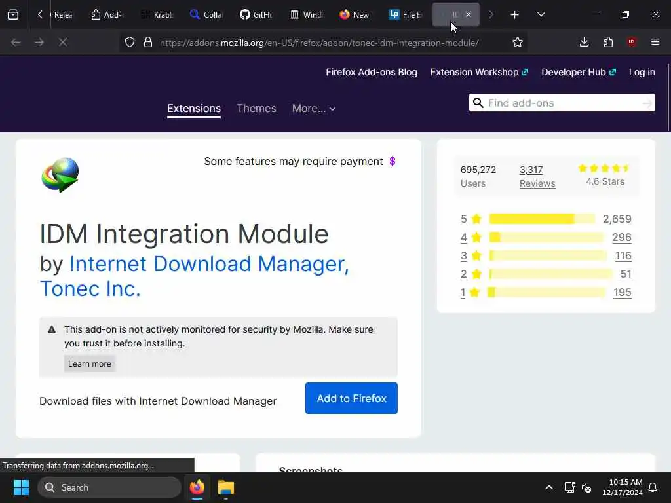Open the muted volume tray icon
This screenshot has height=503, width=671.
[x=586, y=487]
